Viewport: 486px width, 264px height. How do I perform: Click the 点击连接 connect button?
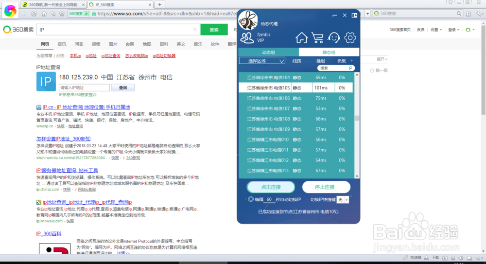click(x=271, y=187)
